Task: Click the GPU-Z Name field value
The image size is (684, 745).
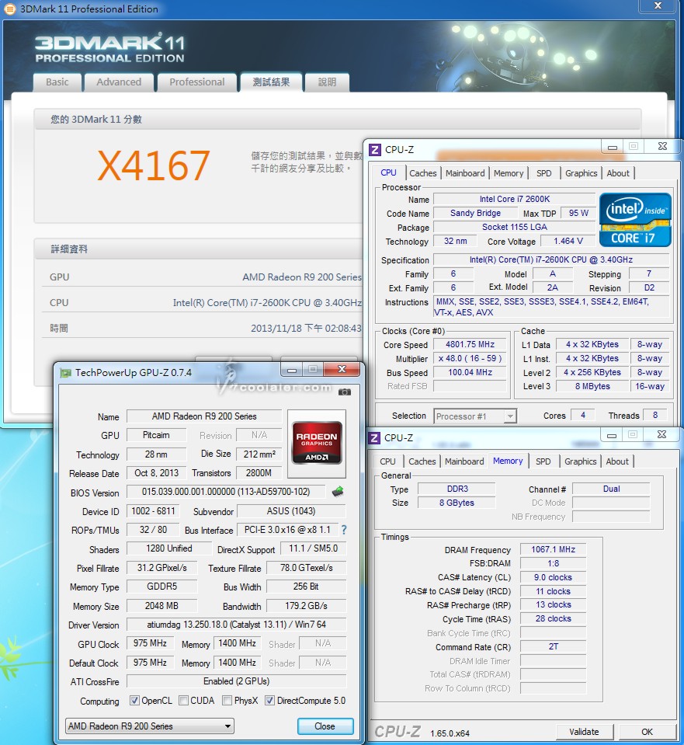Action: [x=204, y=416]
